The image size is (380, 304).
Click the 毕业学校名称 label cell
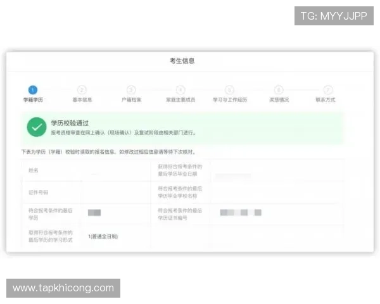[180, 193]
